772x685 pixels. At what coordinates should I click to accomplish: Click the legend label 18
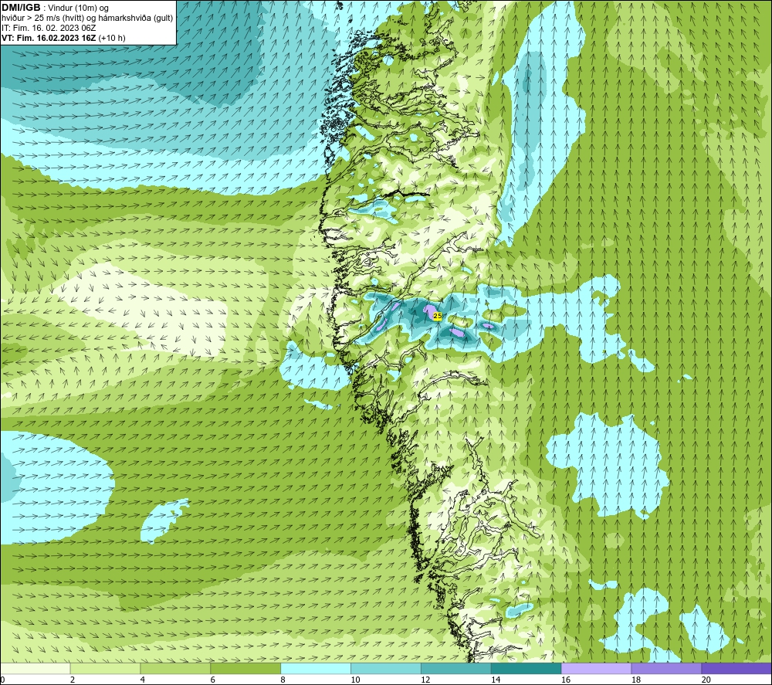pos(635,680)
